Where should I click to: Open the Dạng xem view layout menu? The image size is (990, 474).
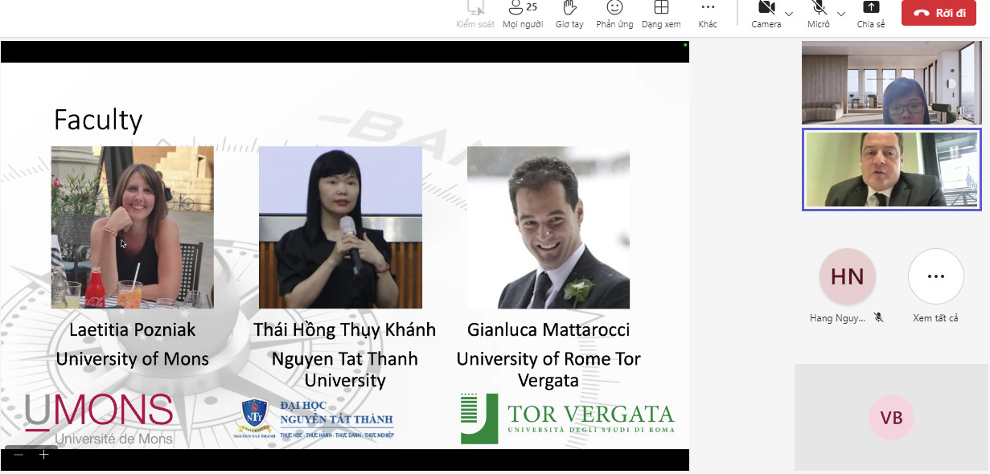pos(661,14)
